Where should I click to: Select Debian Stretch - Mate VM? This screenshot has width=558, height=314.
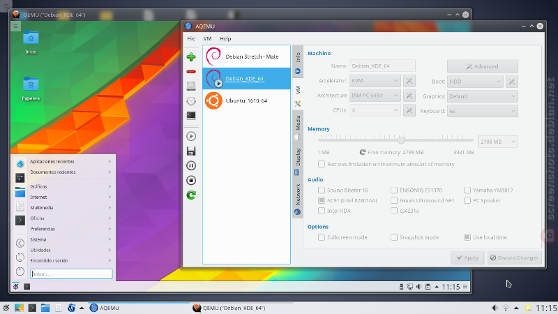(x=246, y=57)
